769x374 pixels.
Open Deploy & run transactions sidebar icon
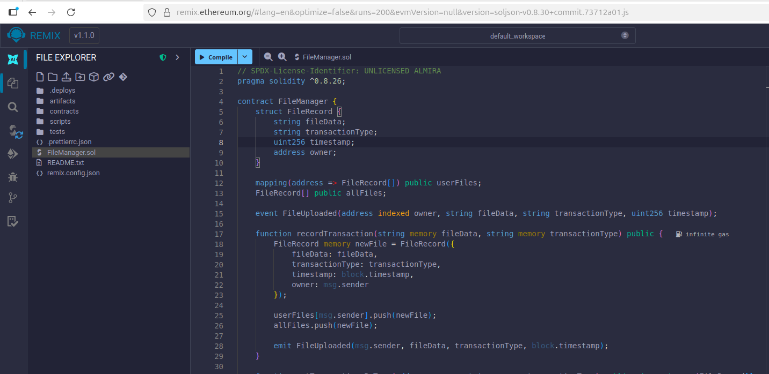pos(13,154)
